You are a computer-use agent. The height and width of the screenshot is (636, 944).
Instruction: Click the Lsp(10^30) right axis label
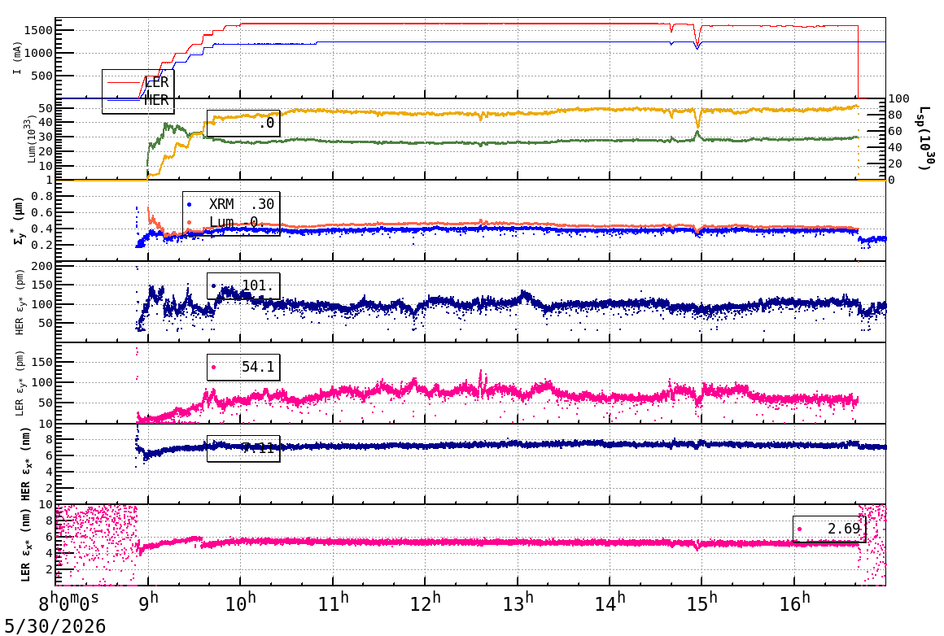[x=927, y=139]
